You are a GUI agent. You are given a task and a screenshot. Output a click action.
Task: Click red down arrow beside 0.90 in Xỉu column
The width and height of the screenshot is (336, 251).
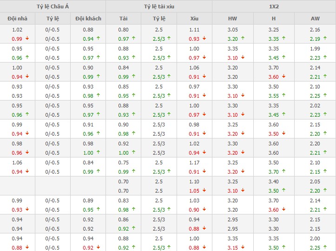(x=204, y=210)
